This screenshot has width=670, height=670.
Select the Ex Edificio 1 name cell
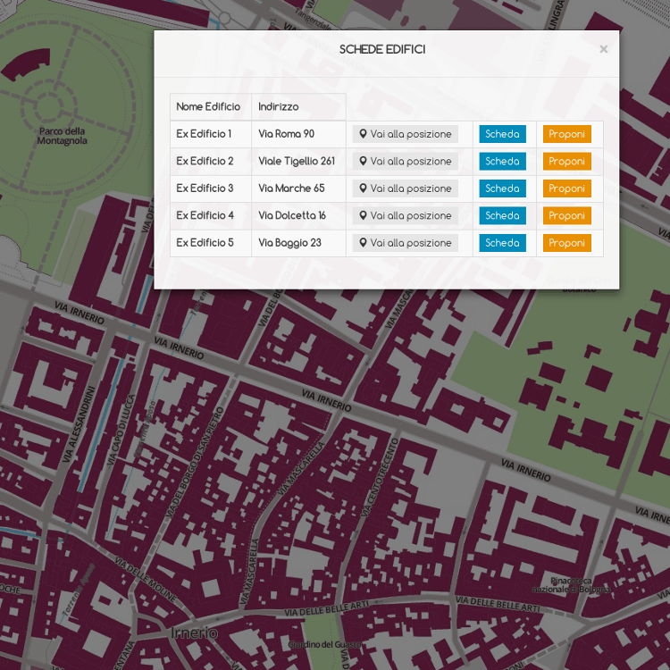coord(211,134)
